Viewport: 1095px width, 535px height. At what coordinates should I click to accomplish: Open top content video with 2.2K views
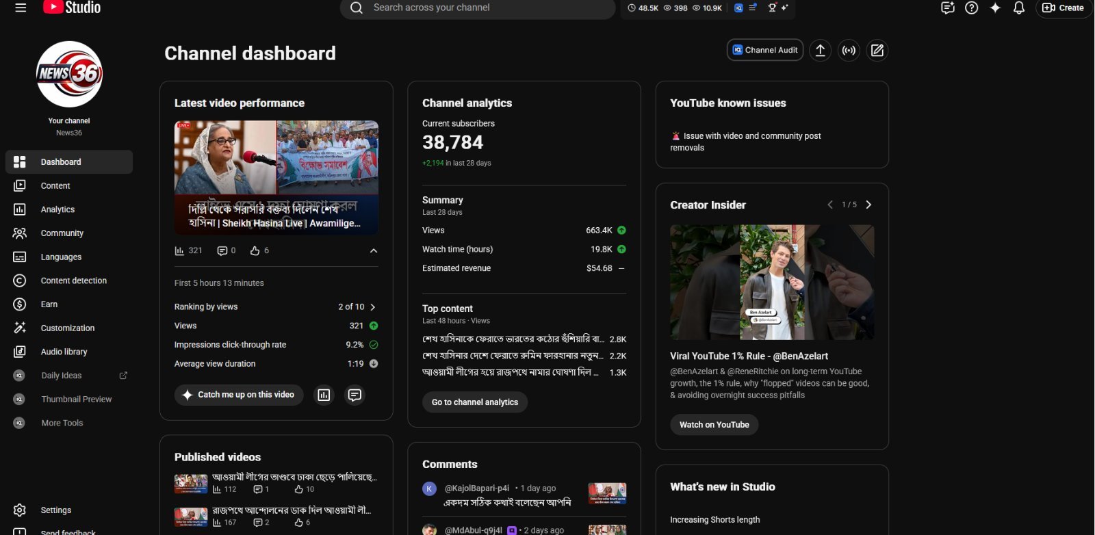click(x=524, y=356)
